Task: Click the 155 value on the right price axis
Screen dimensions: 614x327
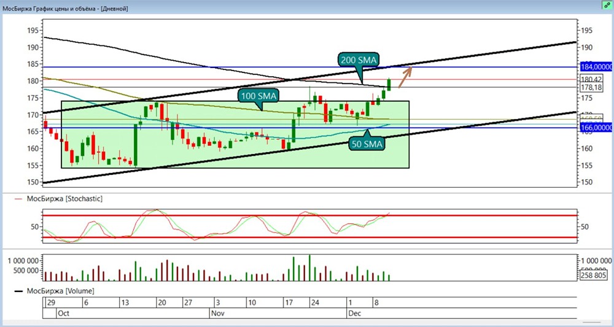Action: click(x=586, y=165)
